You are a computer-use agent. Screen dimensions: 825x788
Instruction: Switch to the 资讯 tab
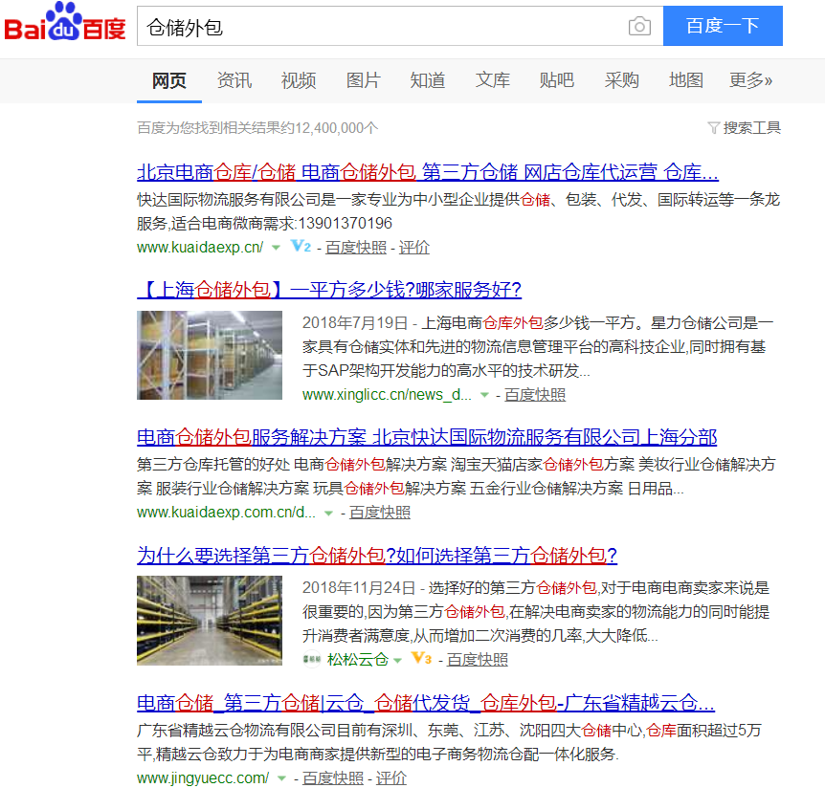[x=234, y=80]
